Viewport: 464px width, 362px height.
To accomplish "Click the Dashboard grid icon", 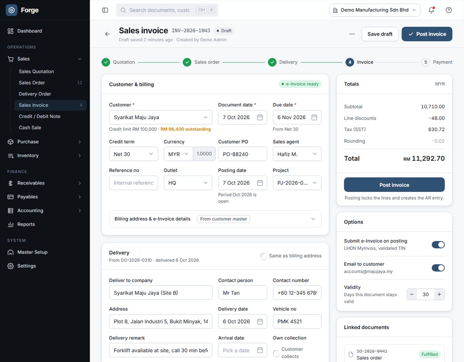I will 10,31.
